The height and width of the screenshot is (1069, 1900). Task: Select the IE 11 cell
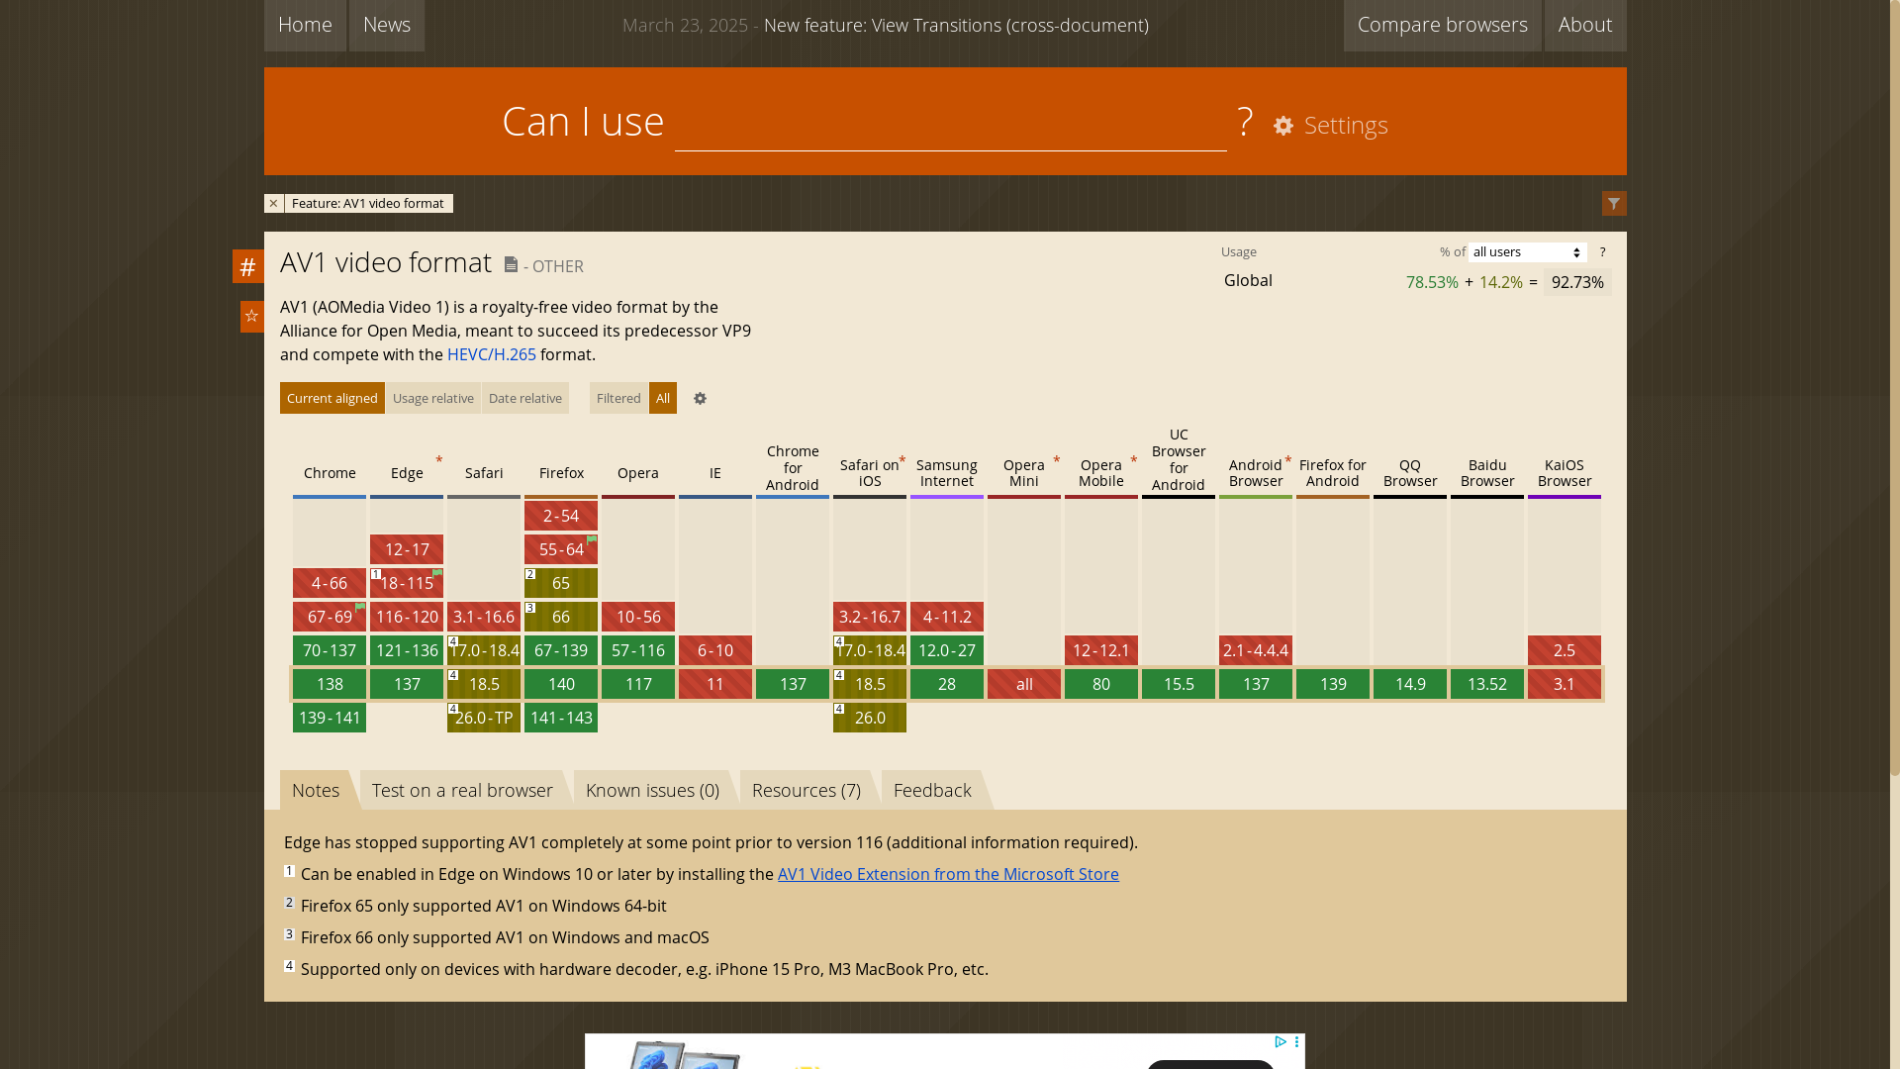tap(715, 684)
